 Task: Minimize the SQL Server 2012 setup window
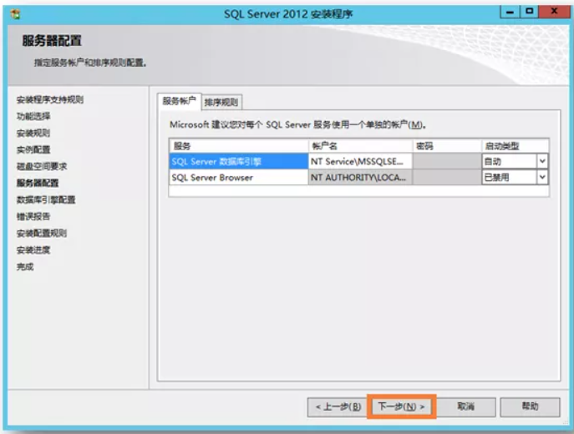[508, 12]
